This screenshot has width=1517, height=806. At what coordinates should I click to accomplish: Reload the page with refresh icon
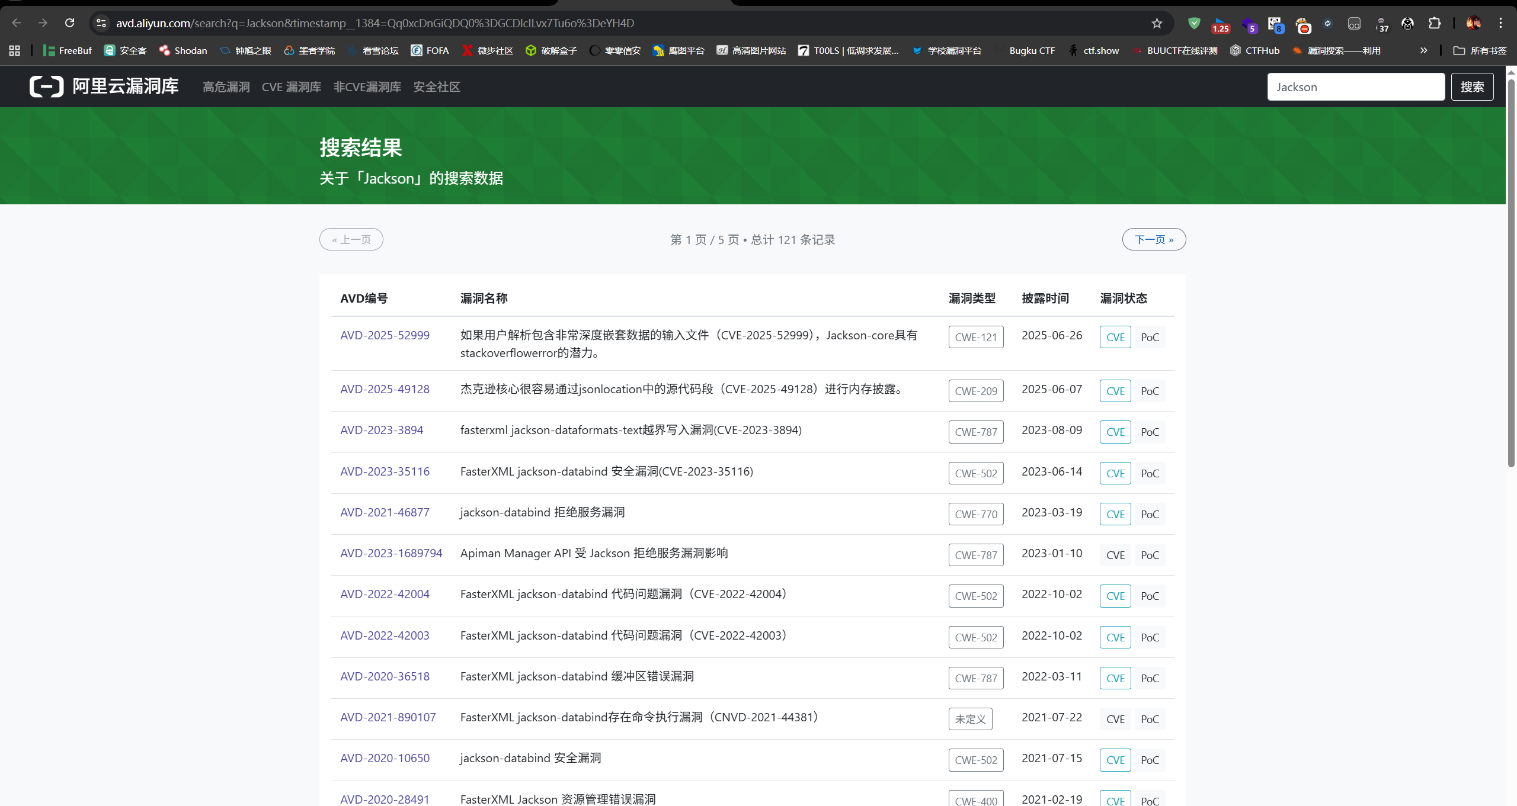69,23
